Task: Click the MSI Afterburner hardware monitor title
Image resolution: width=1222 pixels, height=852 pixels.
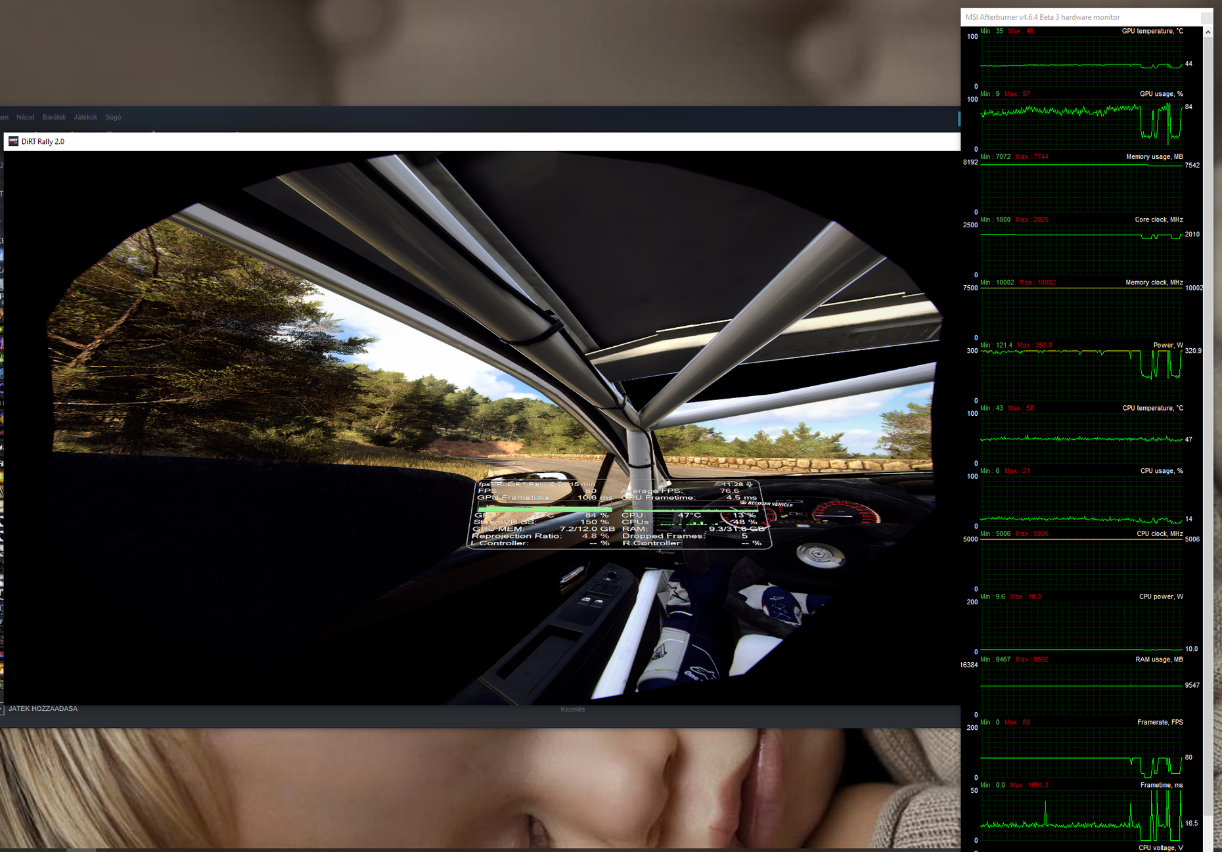Action: 1043,17
